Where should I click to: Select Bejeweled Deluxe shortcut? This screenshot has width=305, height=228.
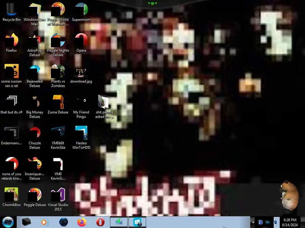(35, 76)
